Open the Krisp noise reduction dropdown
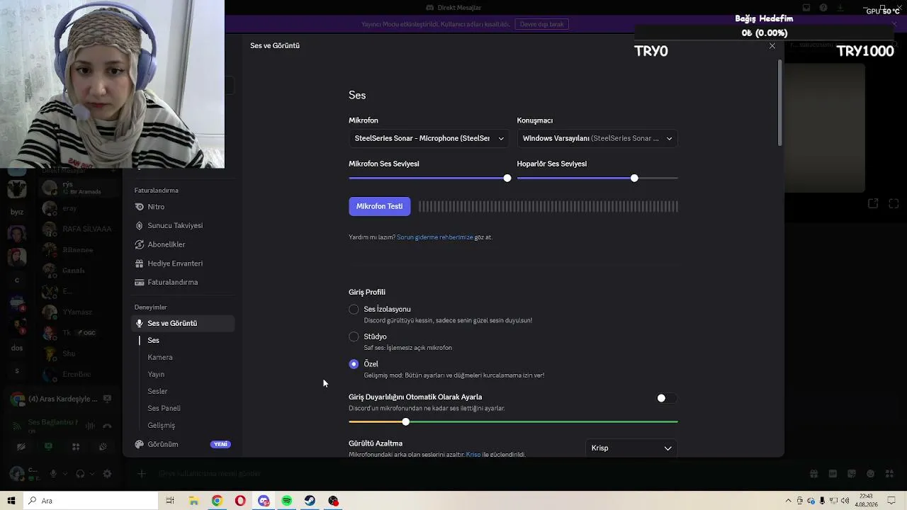 click(631, 448)
